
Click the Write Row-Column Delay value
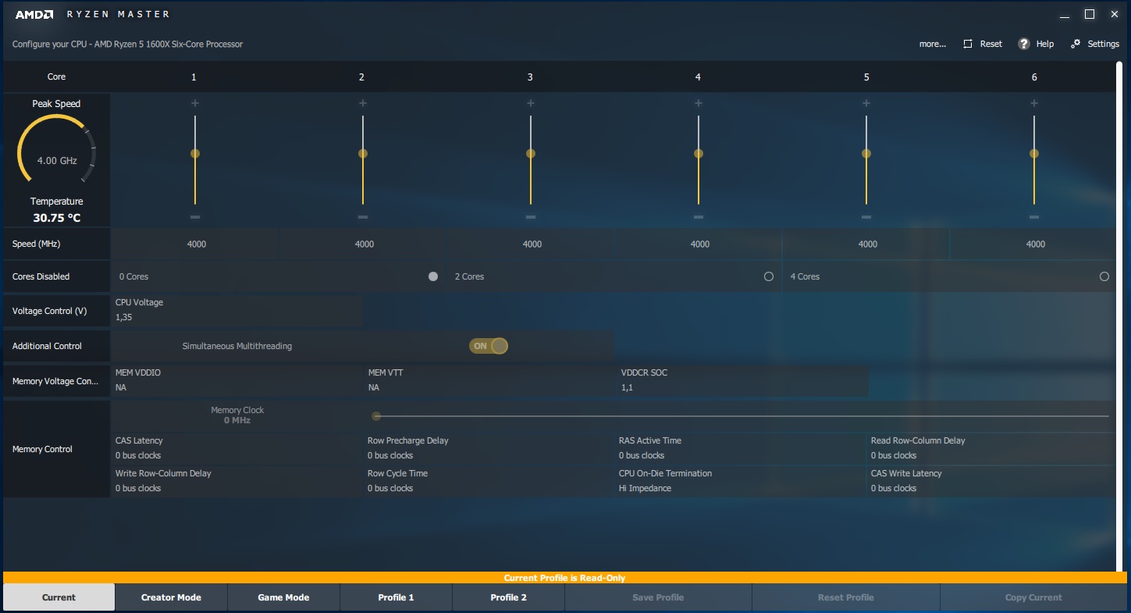(x=138, y=488)
